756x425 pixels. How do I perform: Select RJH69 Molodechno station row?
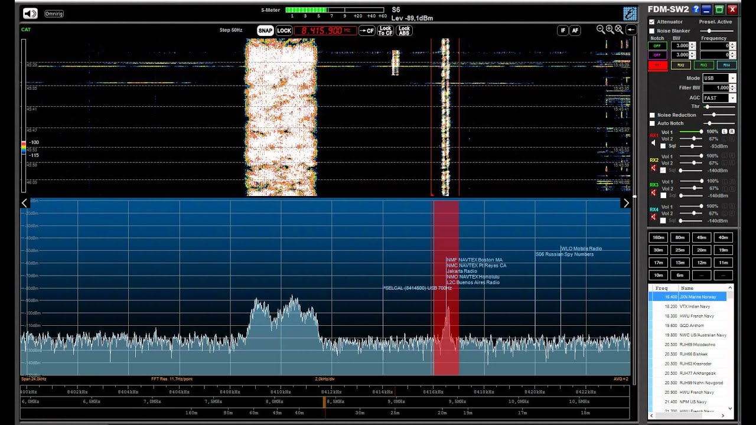(688, 345)
